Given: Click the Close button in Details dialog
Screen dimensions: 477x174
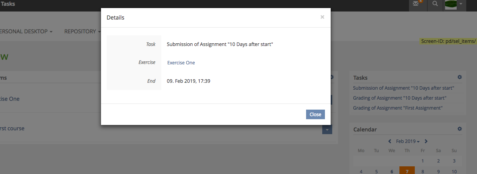Looking at the screenshot, I should point(315,114).
